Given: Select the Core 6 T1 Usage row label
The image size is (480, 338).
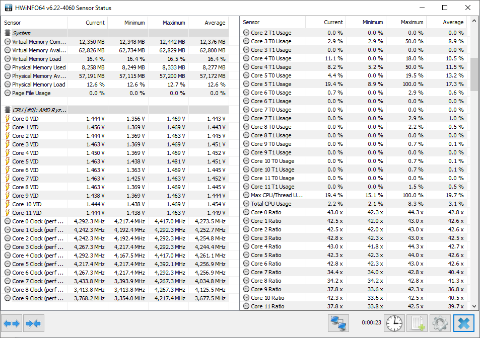Looking at the screenshot, I should click(x=271, y=101).
